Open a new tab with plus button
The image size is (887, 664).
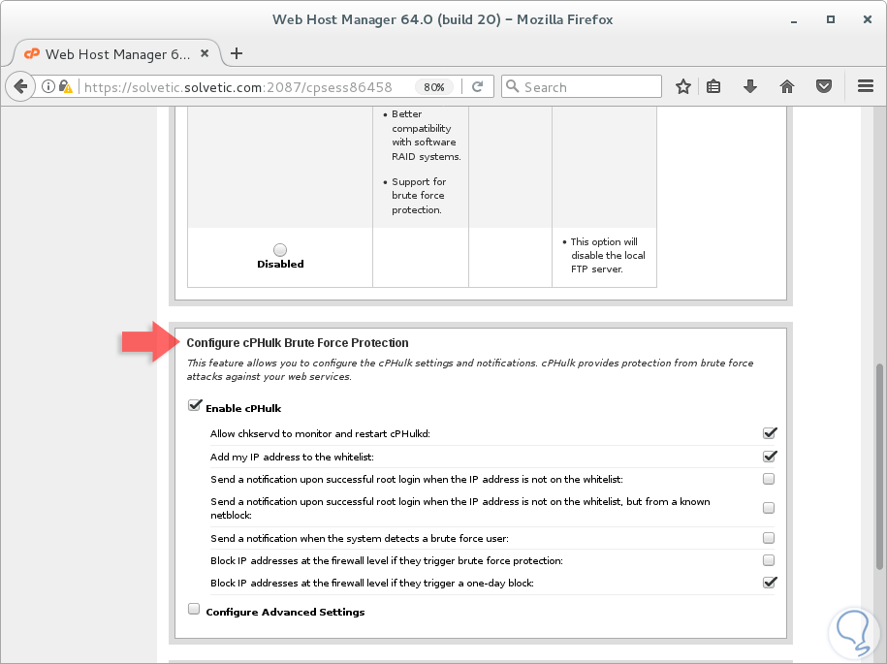pos(237,53)
